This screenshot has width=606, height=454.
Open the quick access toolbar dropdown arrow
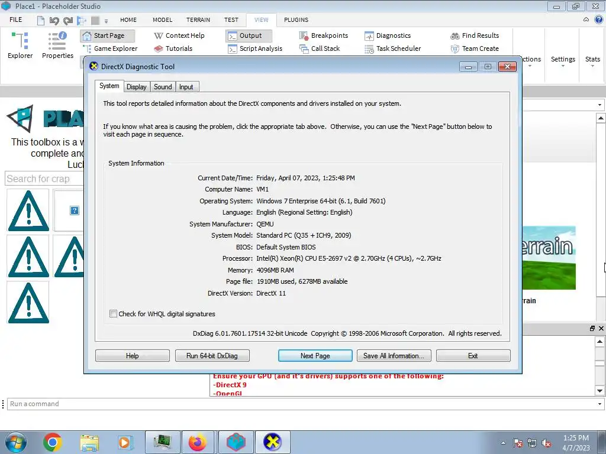point(106,21)
